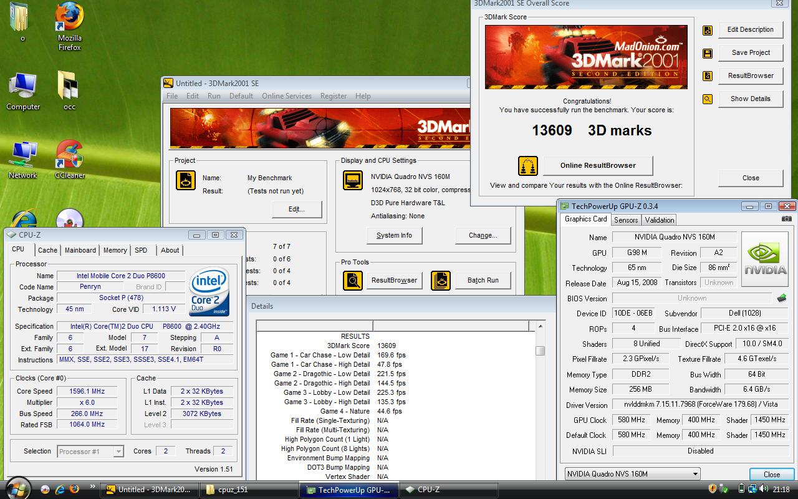Viewport: 798px width, 499px height.
Task: Click the BIOS save icon in GPU-Z
Action: pyautogui.click(x=782, y=298)
